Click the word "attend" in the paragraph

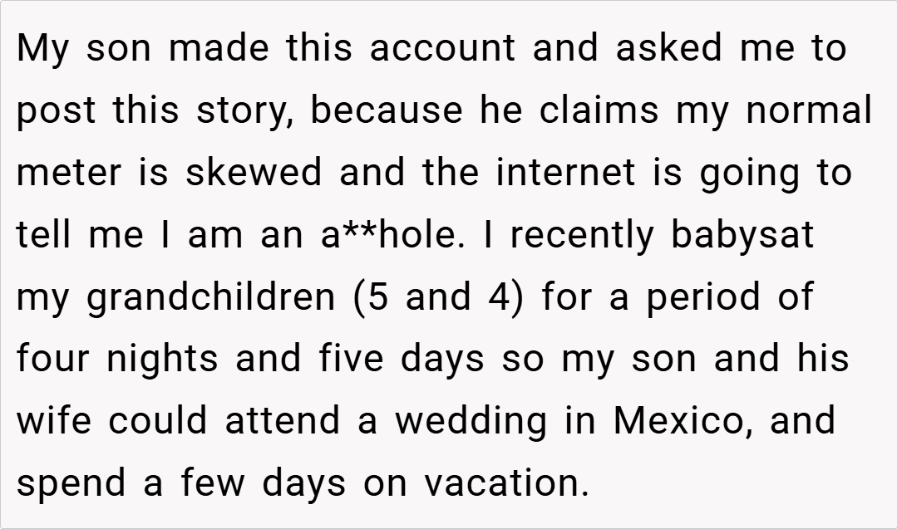point(283,422)
